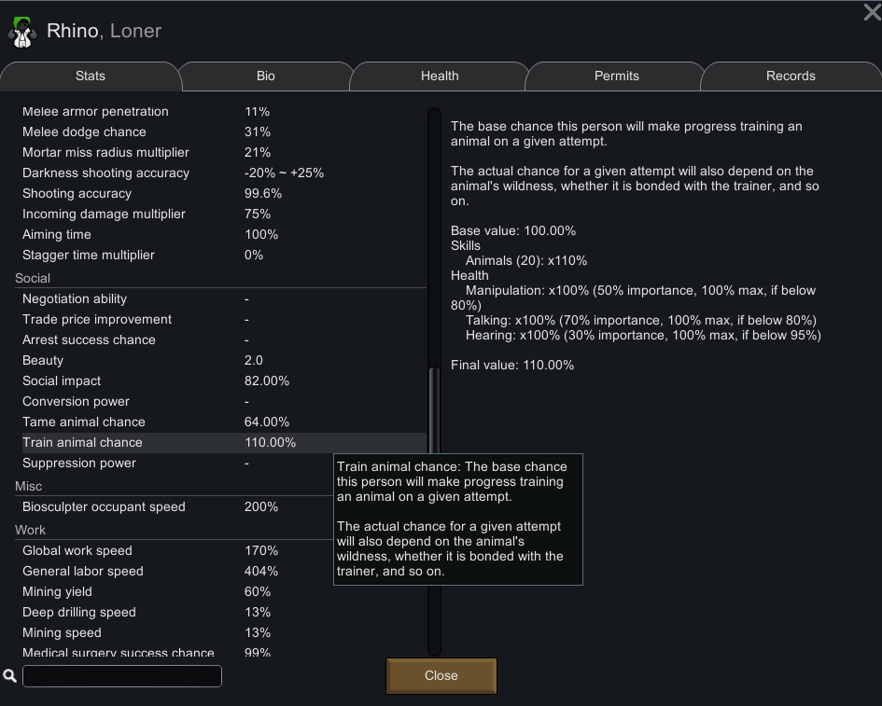Go to the Permits tab
The height and width of the screenshot is (706, 882).
(616, 76)
